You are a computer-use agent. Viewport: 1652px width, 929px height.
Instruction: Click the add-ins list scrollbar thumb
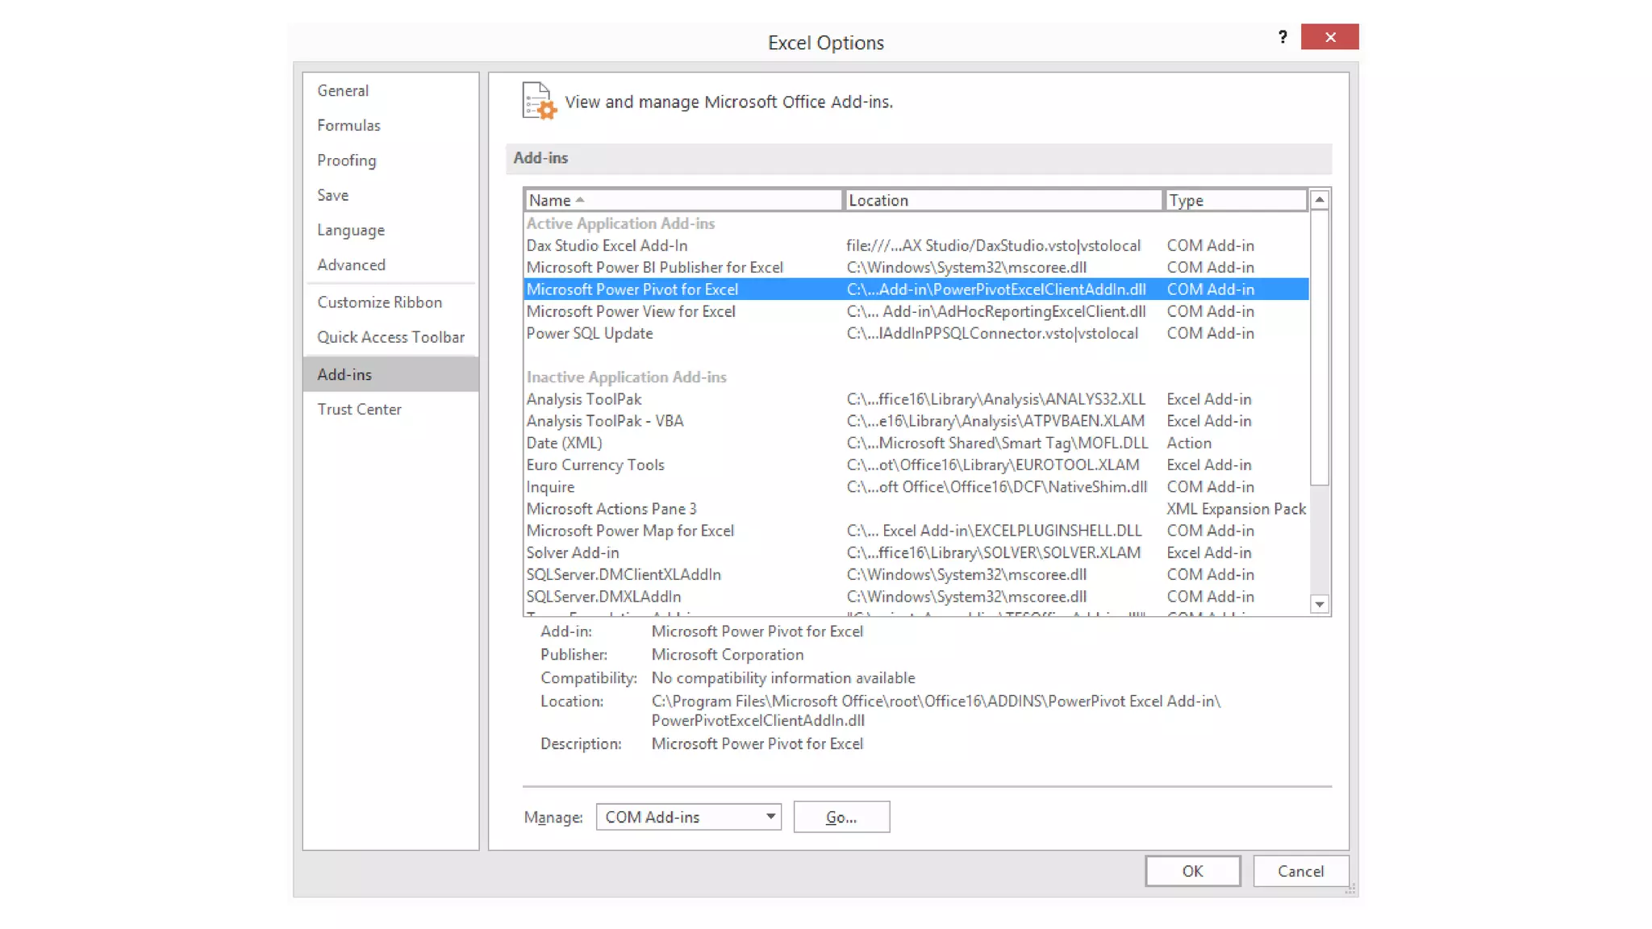(x=1320, y=348)
